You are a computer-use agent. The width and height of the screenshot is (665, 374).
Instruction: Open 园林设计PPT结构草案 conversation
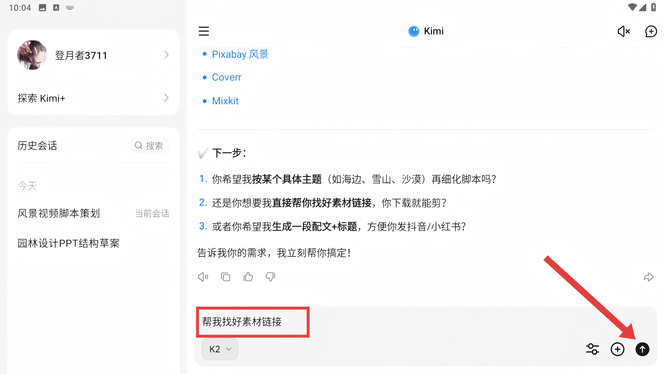coord(69,243)
